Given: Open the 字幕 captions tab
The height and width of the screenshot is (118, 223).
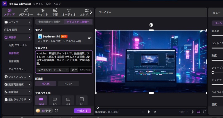Looking at the screenshot, I should [55, 12].
